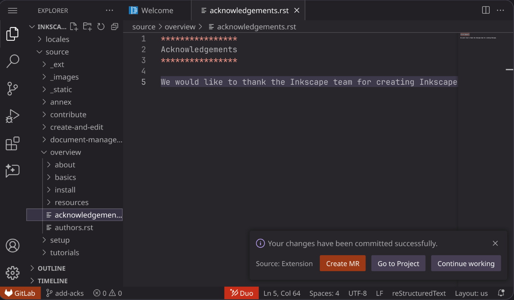Change the LF end of line sequence
The height and width of the screenshot is (300, 514).
380,293
